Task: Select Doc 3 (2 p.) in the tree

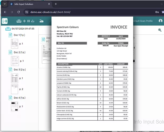Action: (x=20, y=69)
